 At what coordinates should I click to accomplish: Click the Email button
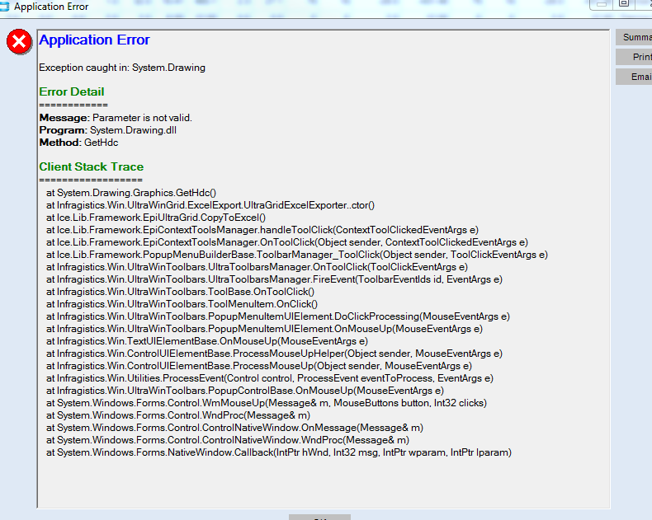(x=634, y=77)
